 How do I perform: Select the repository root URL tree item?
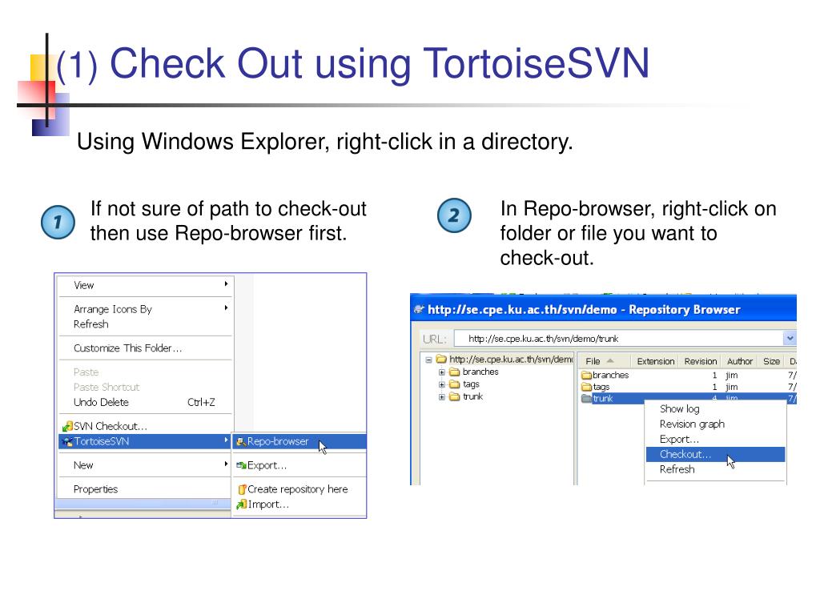[512, 360]
